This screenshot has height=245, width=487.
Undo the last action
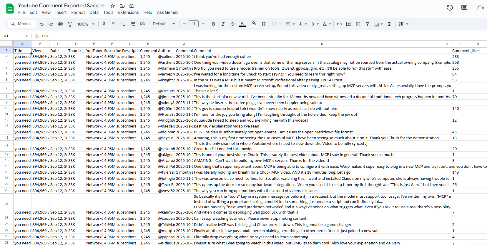pos(42,24)
